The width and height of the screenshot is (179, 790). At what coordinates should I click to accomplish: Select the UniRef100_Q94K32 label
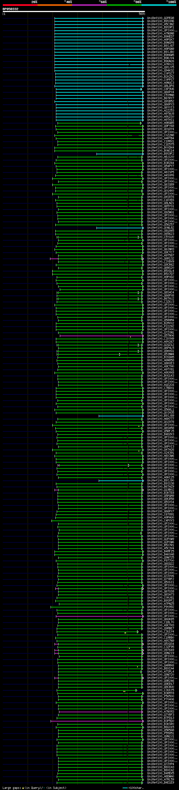point(160,70)
